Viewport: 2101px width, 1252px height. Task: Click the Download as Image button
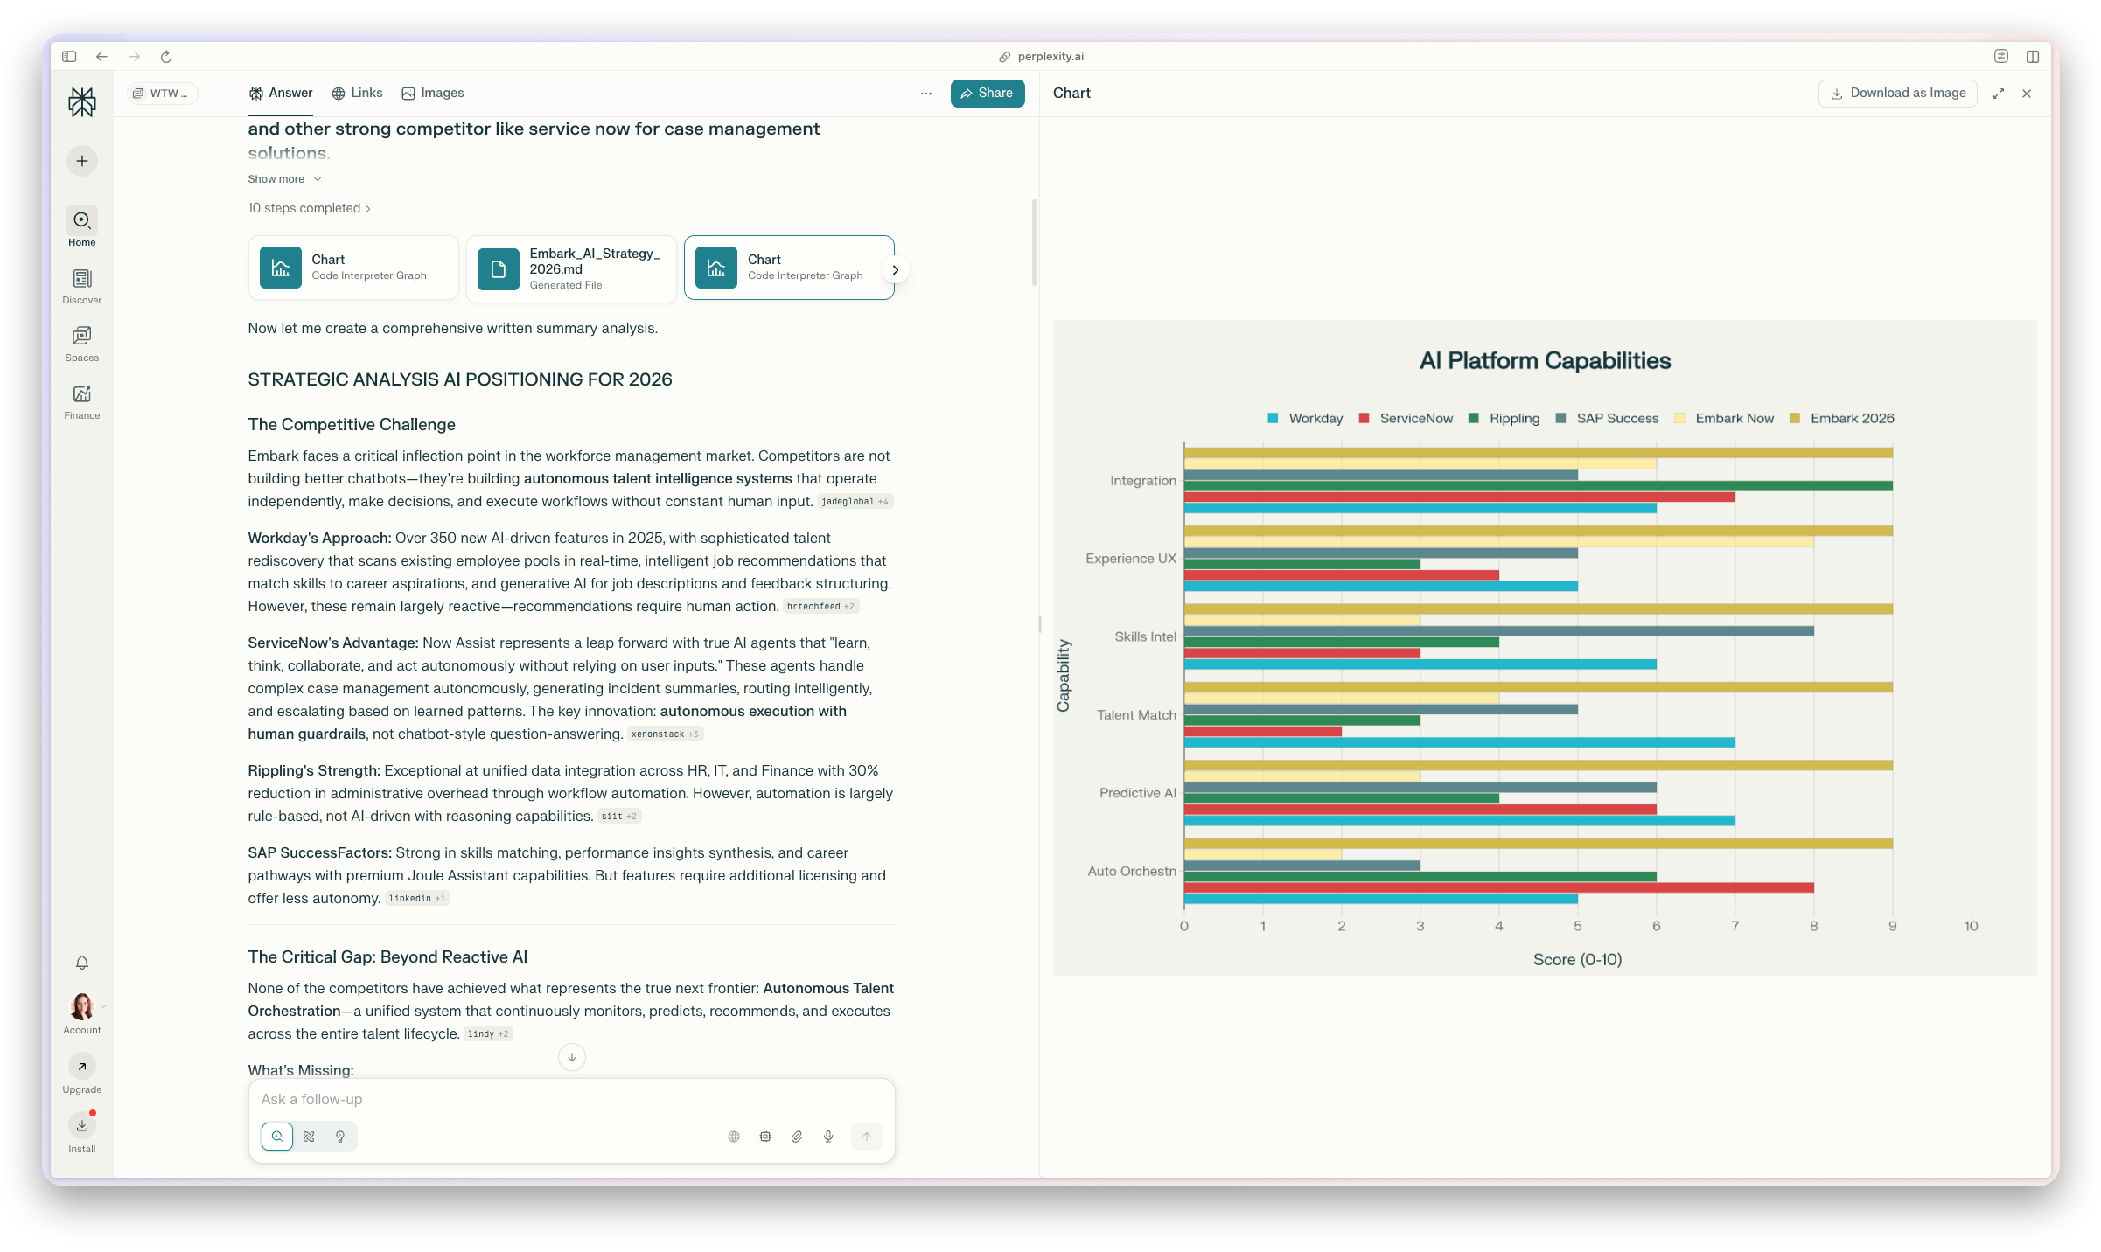point(1898,93)
